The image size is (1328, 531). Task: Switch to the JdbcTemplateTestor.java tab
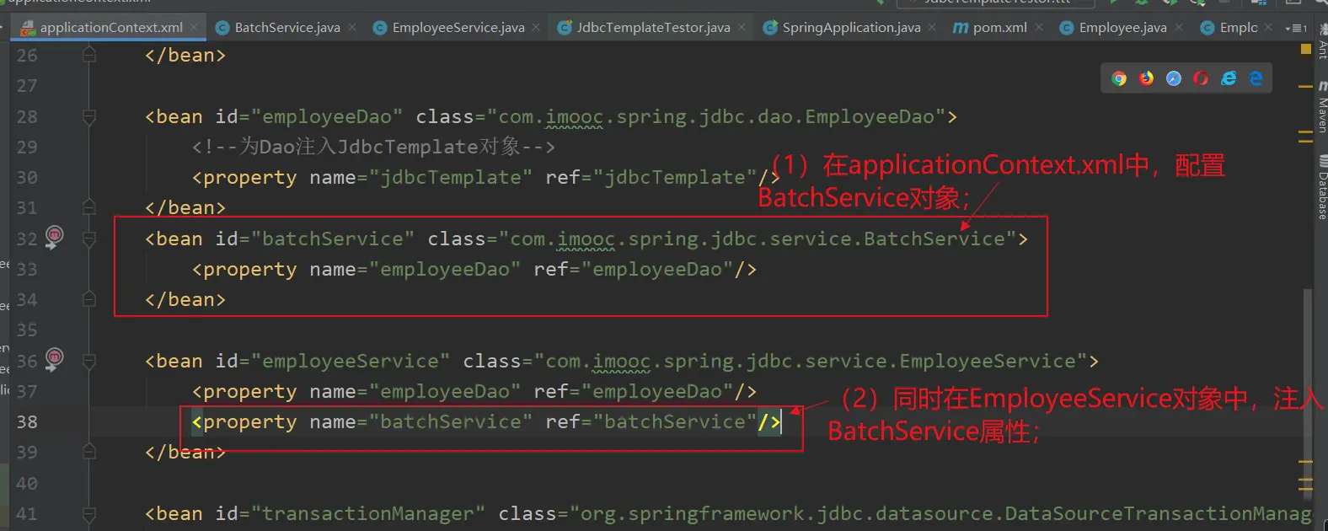click(x=653, y=28)
